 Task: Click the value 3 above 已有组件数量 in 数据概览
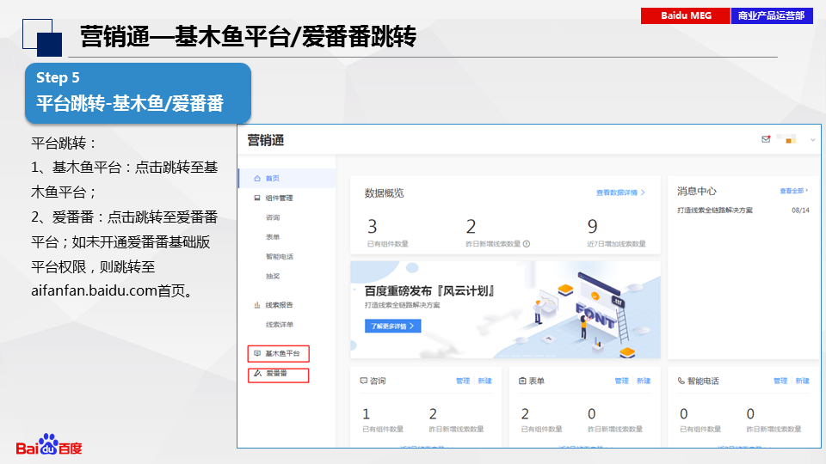pos(372,227)
